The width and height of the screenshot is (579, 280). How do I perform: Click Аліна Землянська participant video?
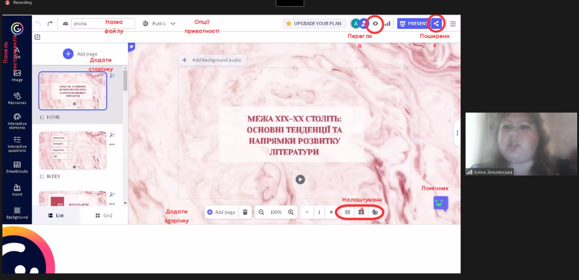tap(521, 144)
